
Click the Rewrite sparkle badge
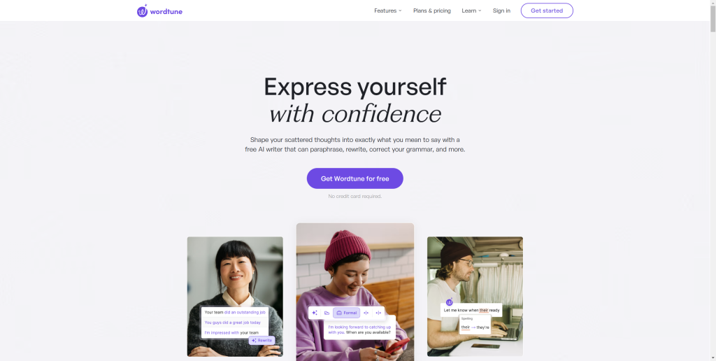(262, 341)
